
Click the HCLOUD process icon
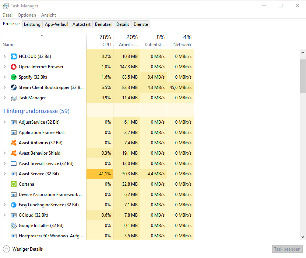click(14, 56)
